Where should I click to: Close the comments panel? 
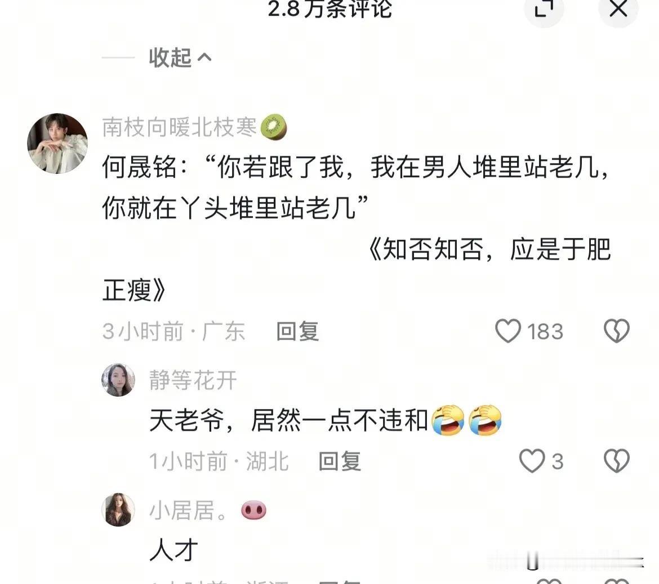618,9
